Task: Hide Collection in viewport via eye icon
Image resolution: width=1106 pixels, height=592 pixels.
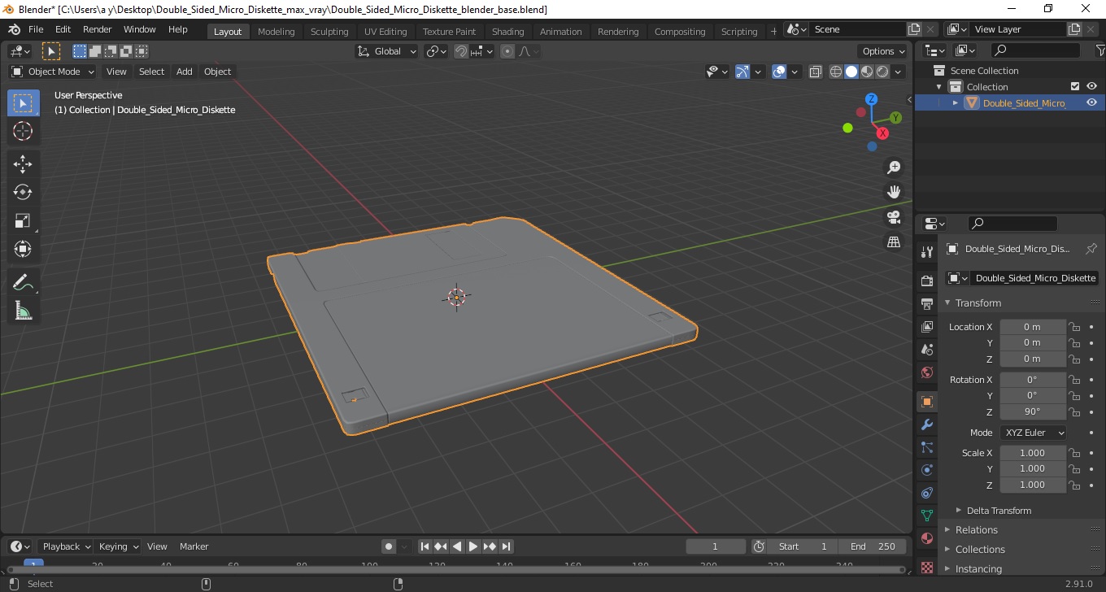Action: coord(1091,86)
